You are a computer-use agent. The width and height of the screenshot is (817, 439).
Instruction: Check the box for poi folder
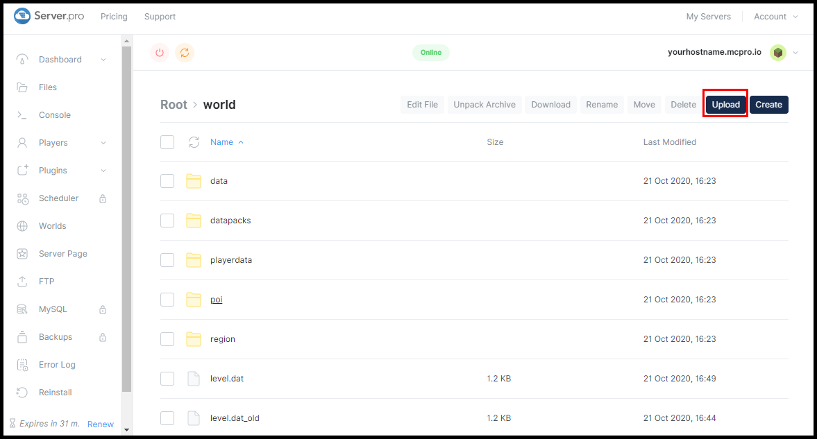tap(167, 300)
